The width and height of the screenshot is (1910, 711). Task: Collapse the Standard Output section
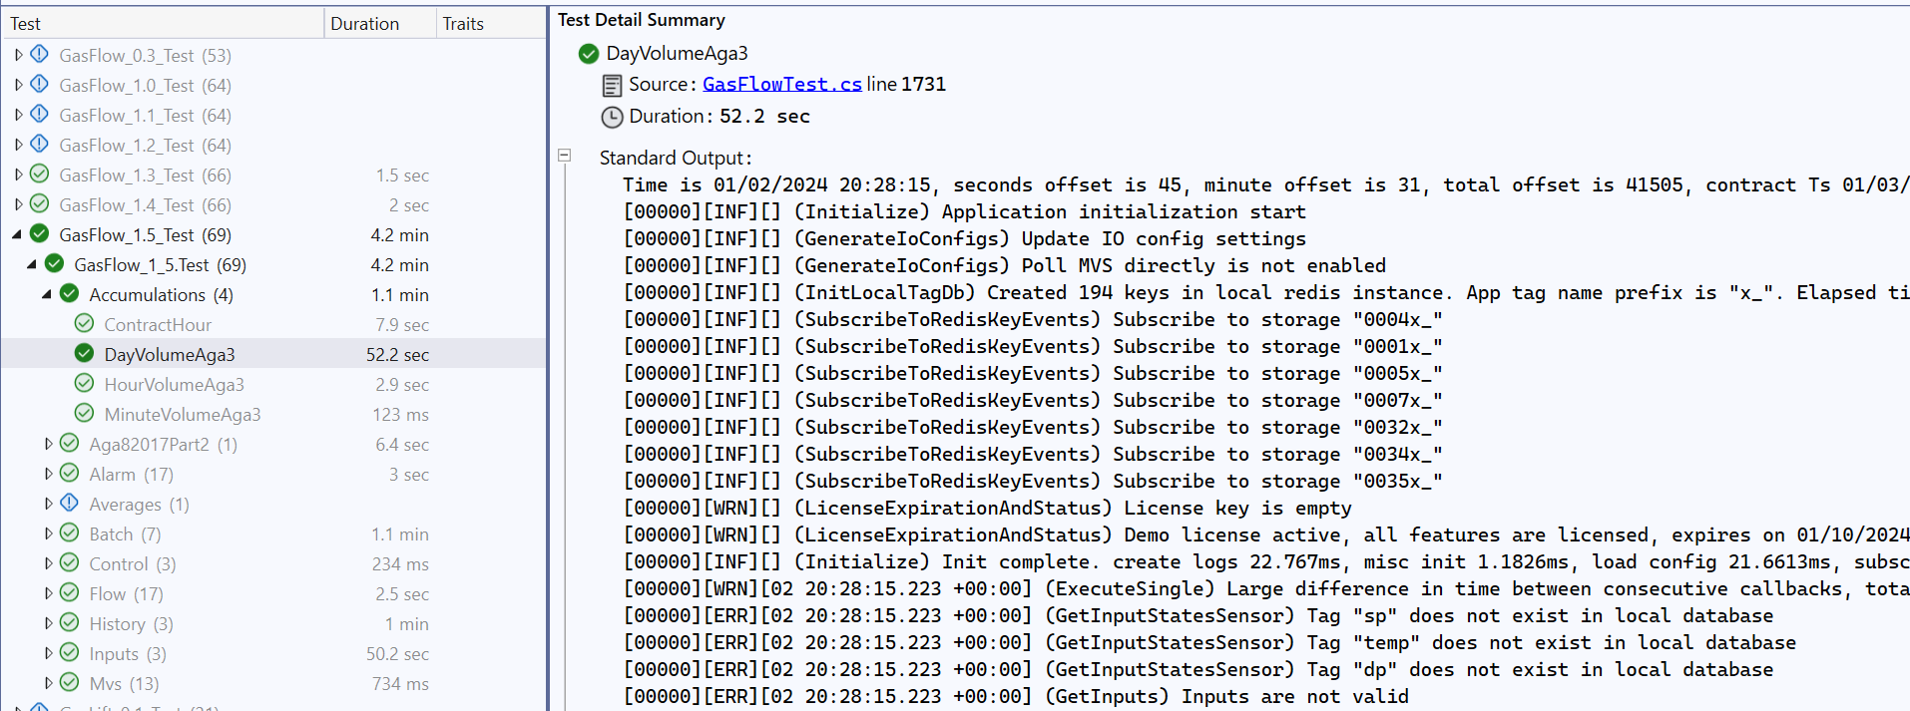565,156
